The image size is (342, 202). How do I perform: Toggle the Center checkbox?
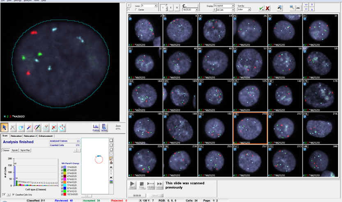coord(136,9)
